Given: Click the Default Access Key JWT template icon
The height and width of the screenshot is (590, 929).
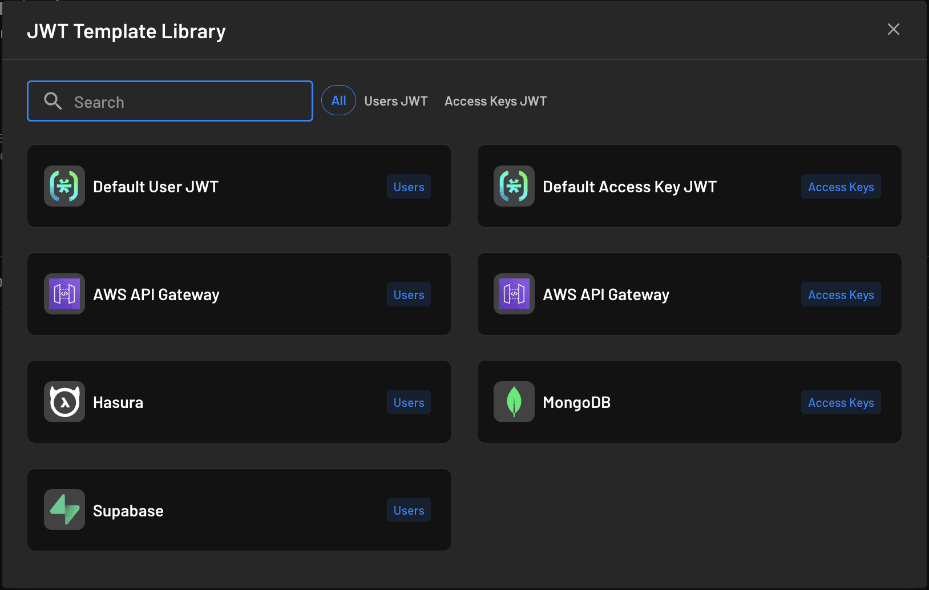Looking at the screenshot, I should (514, 186).
